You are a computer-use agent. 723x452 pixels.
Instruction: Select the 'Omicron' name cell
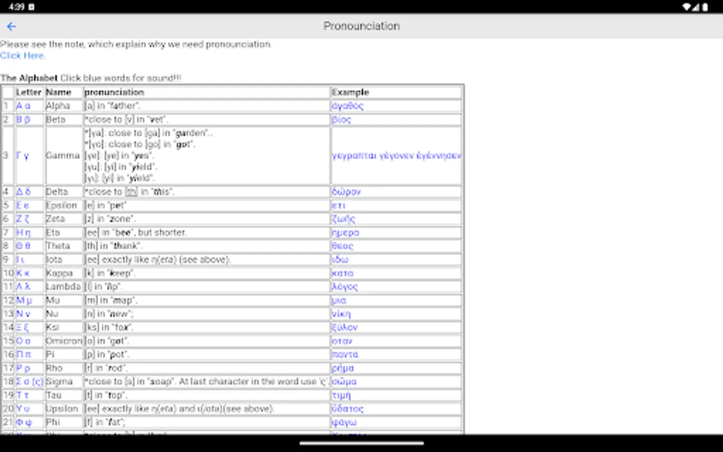(x=64, y=341)
